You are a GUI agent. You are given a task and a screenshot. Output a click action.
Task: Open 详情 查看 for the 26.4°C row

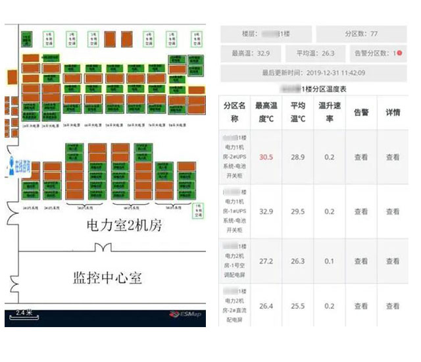point(393,306)
